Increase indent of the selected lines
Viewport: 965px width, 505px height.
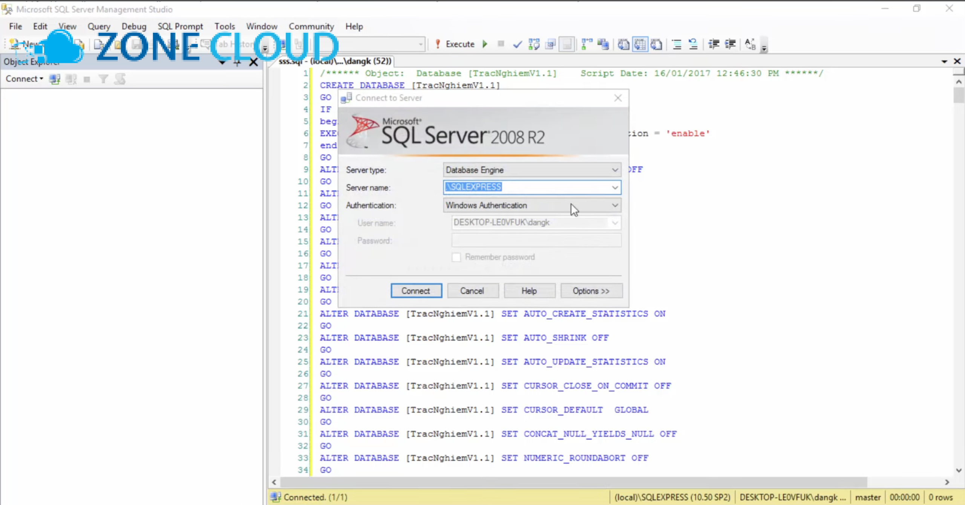(730, 44)
